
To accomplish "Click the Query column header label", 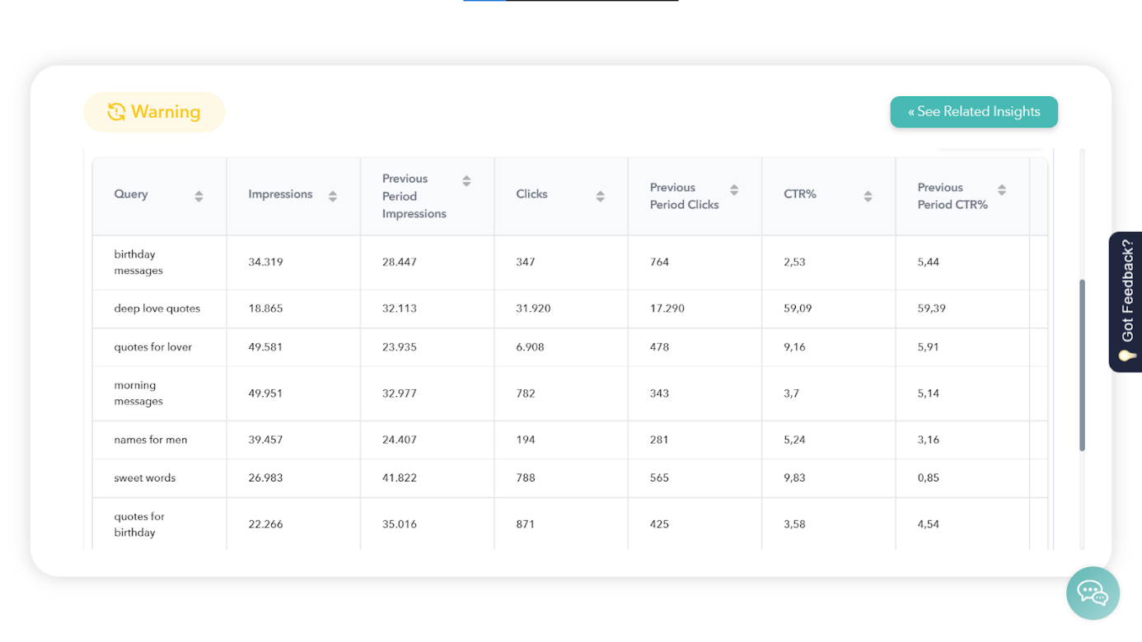I will (x=131, y=194).
